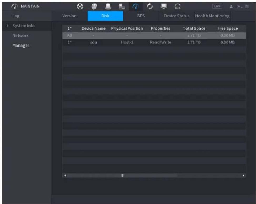
Task: Select the sda device cell
Action: pos(93,42)
